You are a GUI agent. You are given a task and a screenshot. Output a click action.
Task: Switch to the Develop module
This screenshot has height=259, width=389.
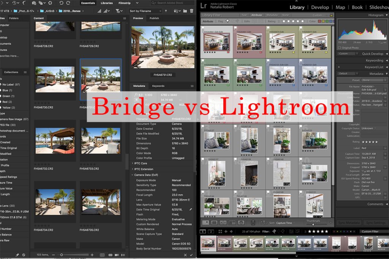(320, 7)
